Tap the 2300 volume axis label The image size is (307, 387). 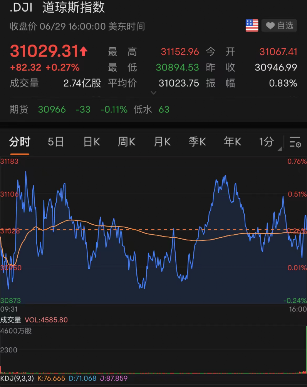(8, 350)
